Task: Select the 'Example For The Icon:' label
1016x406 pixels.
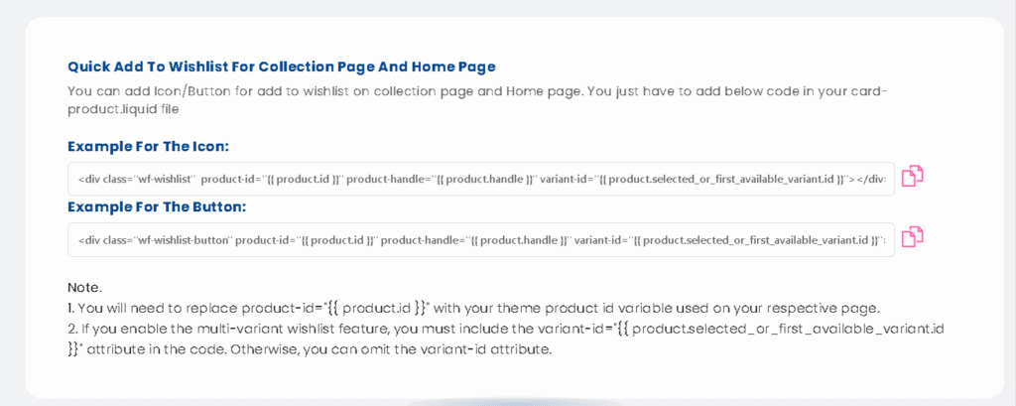Action: (148, 146)
